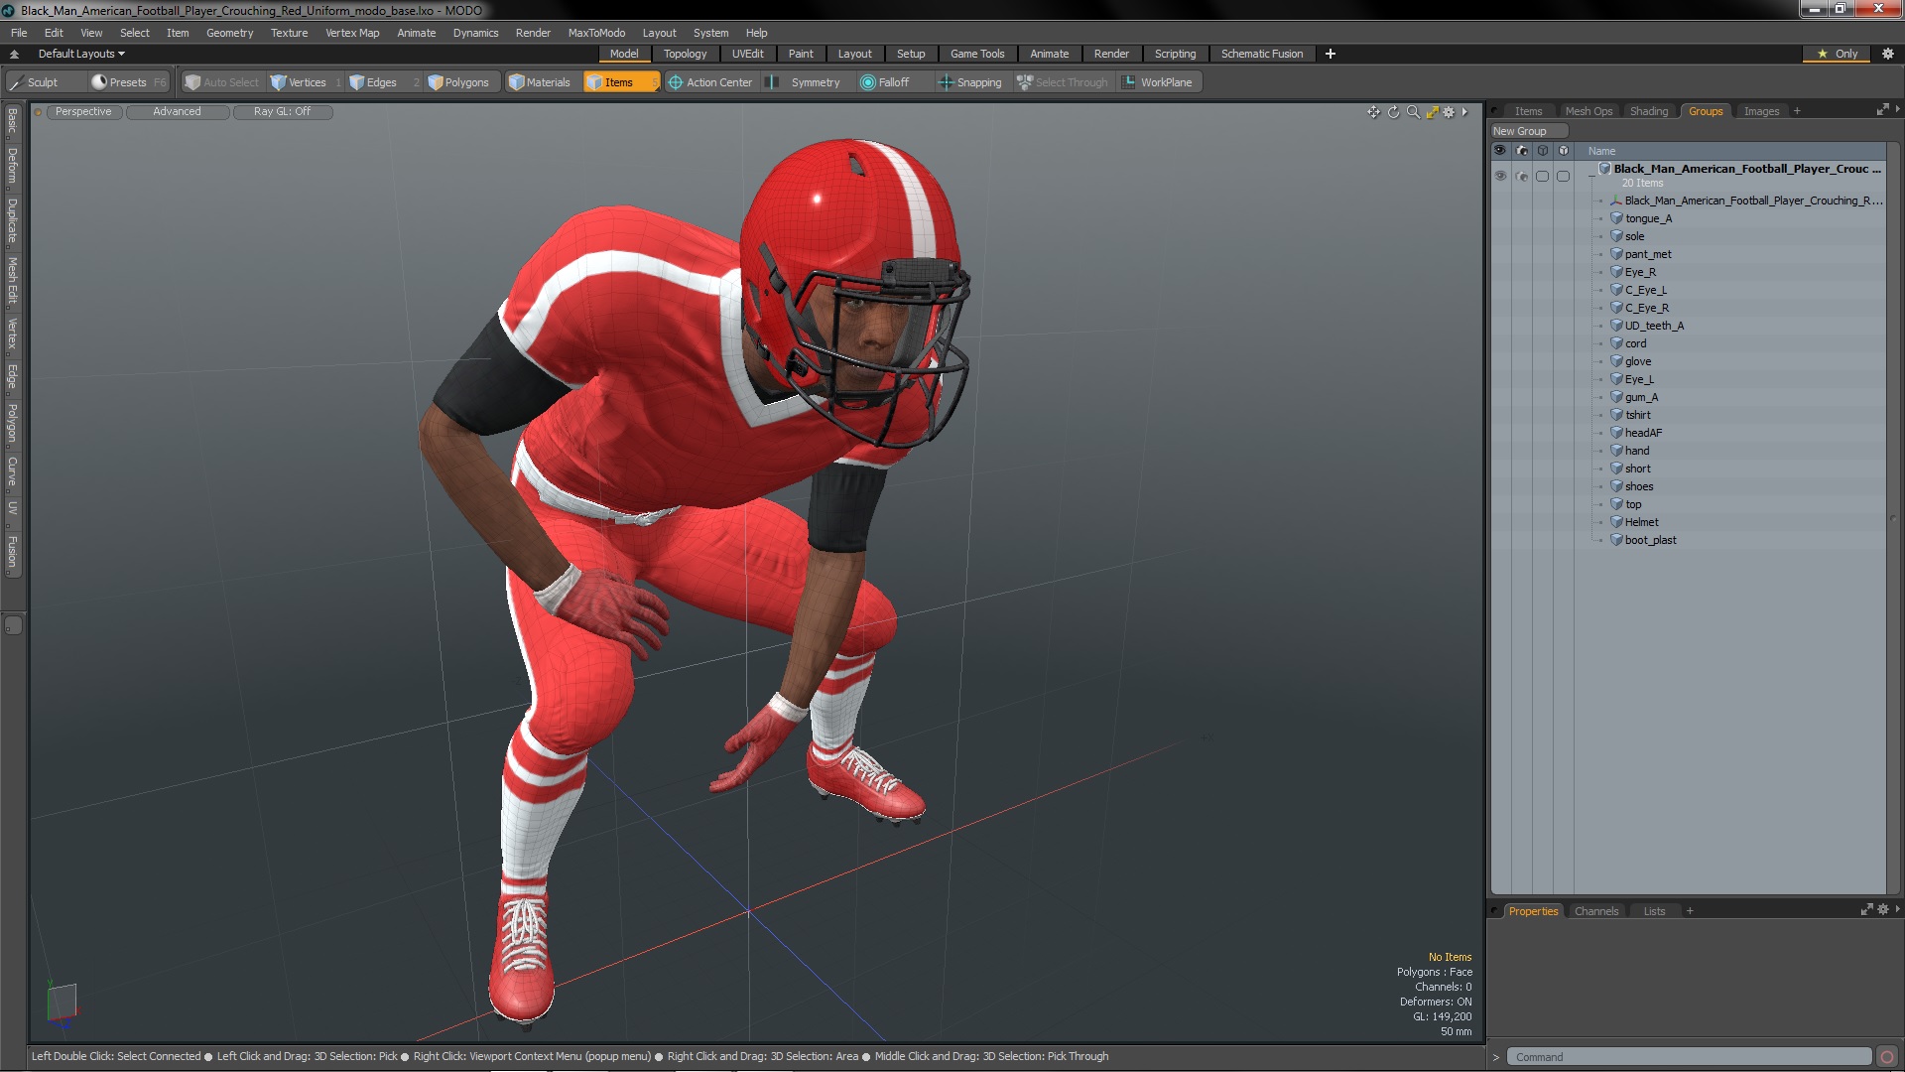Click the Command input field
The image size is (1905, 1072).
pos(1687,1057)
